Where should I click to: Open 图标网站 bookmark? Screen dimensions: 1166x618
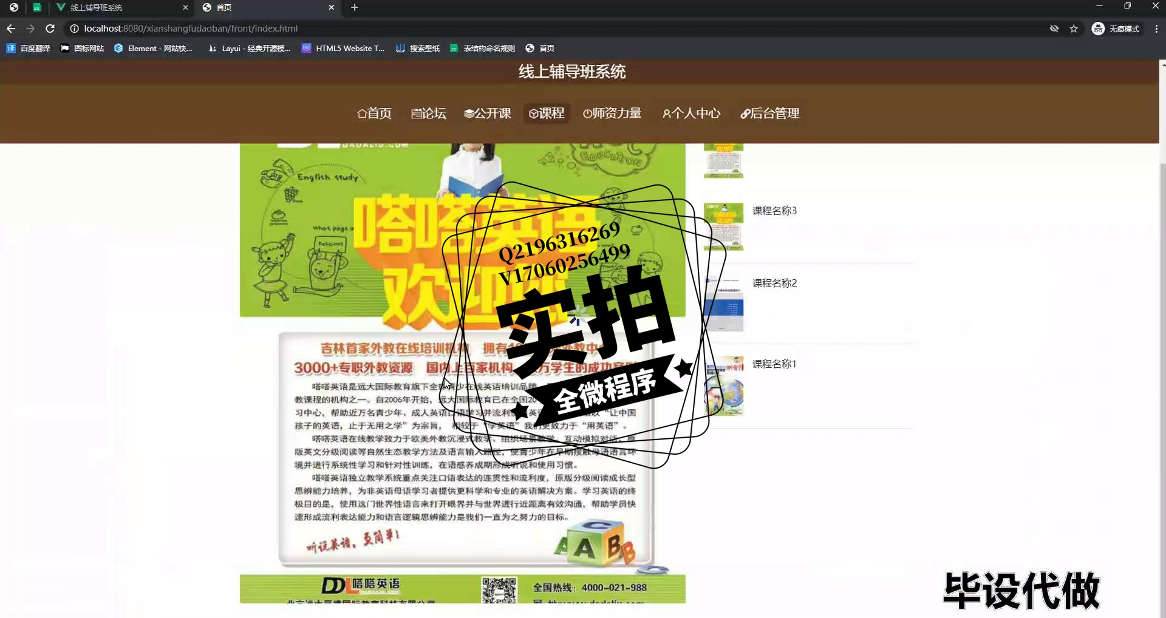[82, 48]
